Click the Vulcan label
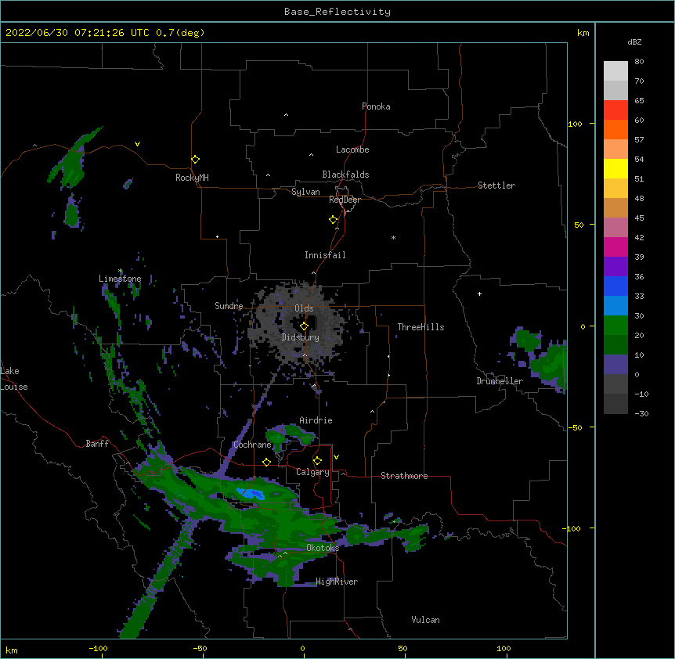 coord(425,620)
